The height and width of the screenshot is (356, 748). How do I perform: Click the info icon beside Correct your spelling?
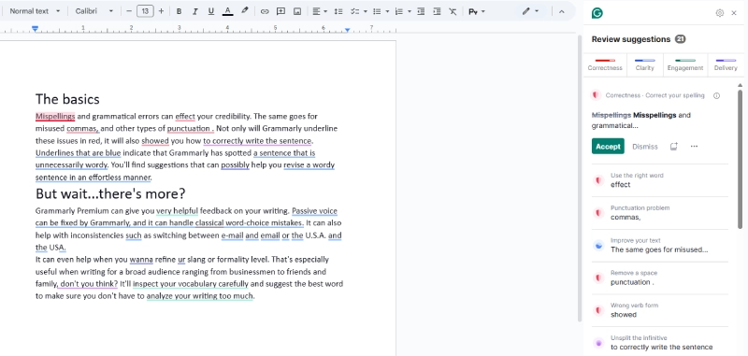tap(716, 96)
